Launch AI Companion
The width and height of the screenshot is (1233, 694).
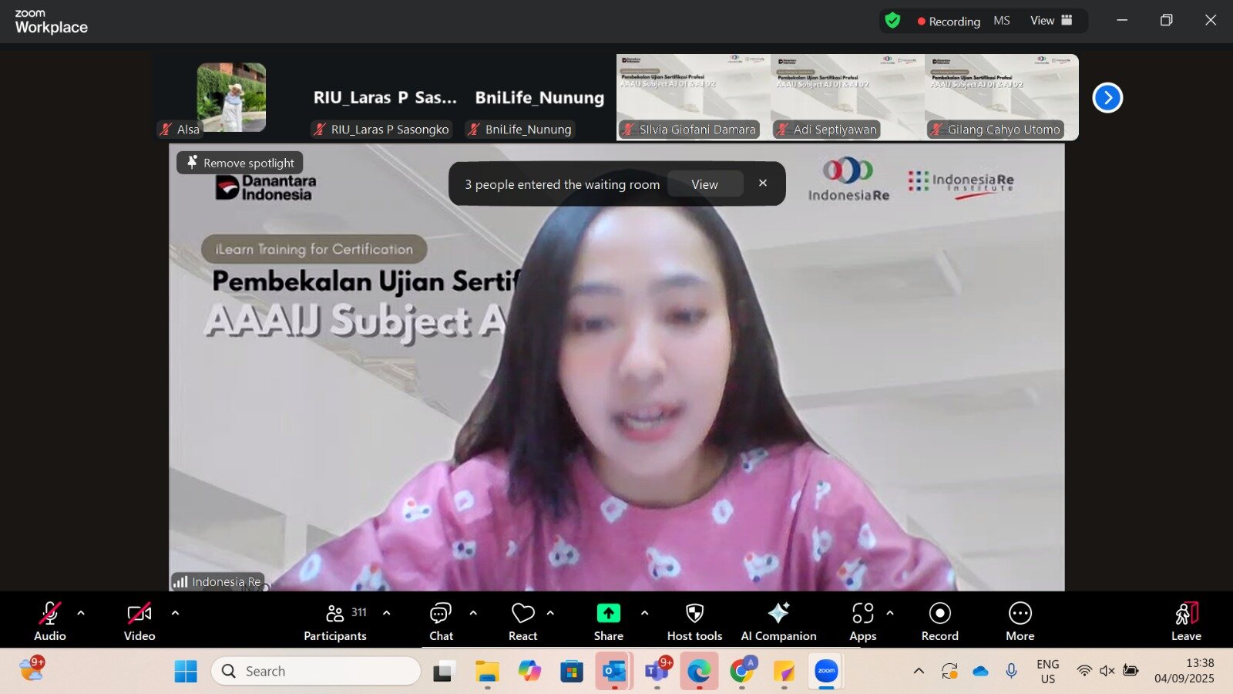coord(778,621)
